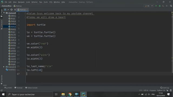This screenshot has width=173, height=97.
Task: Open the Navigate menu
Action: click(21, 2)
